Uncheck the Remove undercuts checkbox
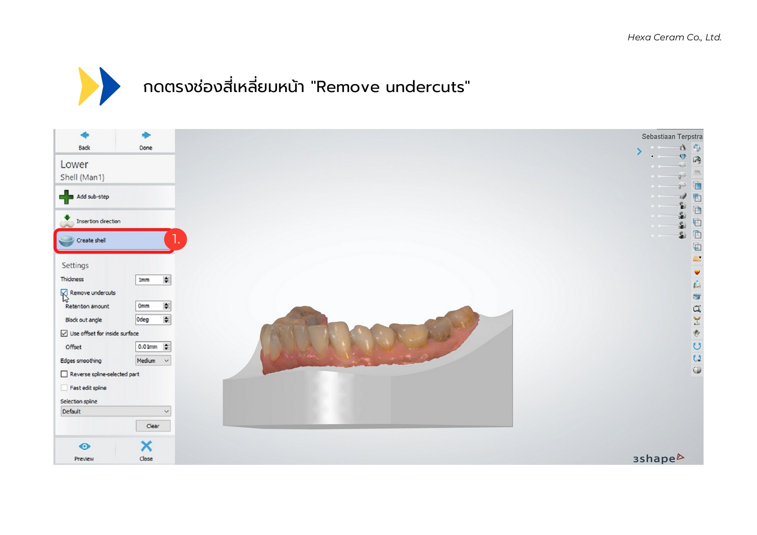Image resolution: width=757 pixels, height=535 pixels. (64, 293)
